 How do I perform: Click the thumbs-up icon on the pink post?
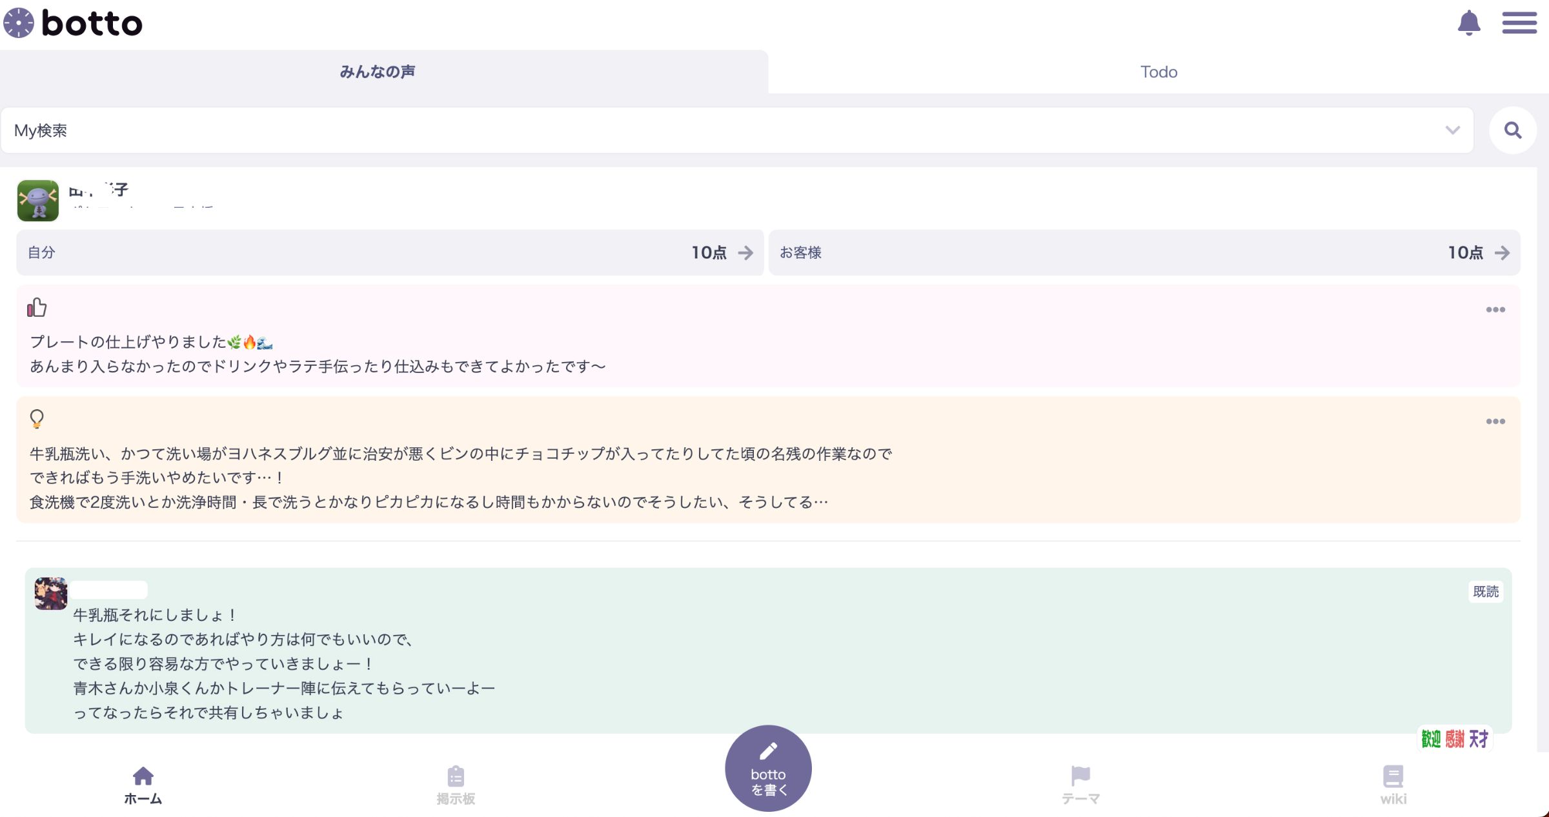(37, 308)
